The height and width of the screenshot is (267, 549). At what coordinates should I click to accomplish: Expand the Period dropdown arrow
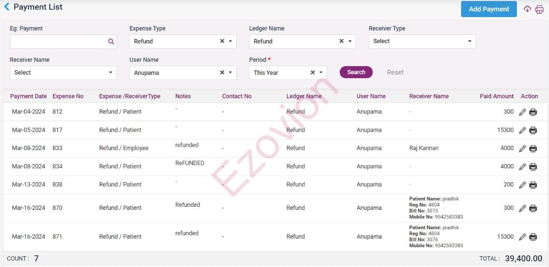[321, 73]
